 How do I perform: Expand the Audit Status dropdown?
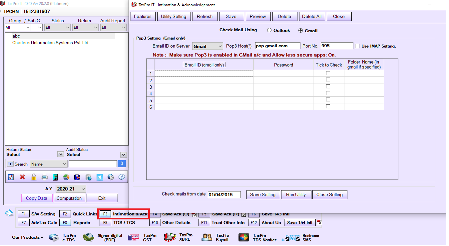coord(124,155)
